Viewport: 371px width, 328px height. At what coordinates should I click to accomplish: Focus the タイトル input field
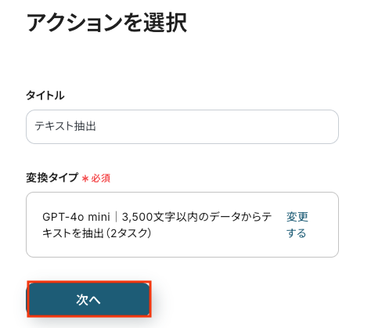click(x=182, y=127)
